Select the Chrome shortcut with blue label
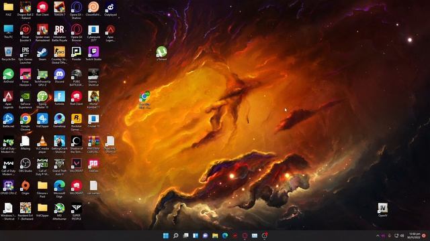 click(144, 100)
